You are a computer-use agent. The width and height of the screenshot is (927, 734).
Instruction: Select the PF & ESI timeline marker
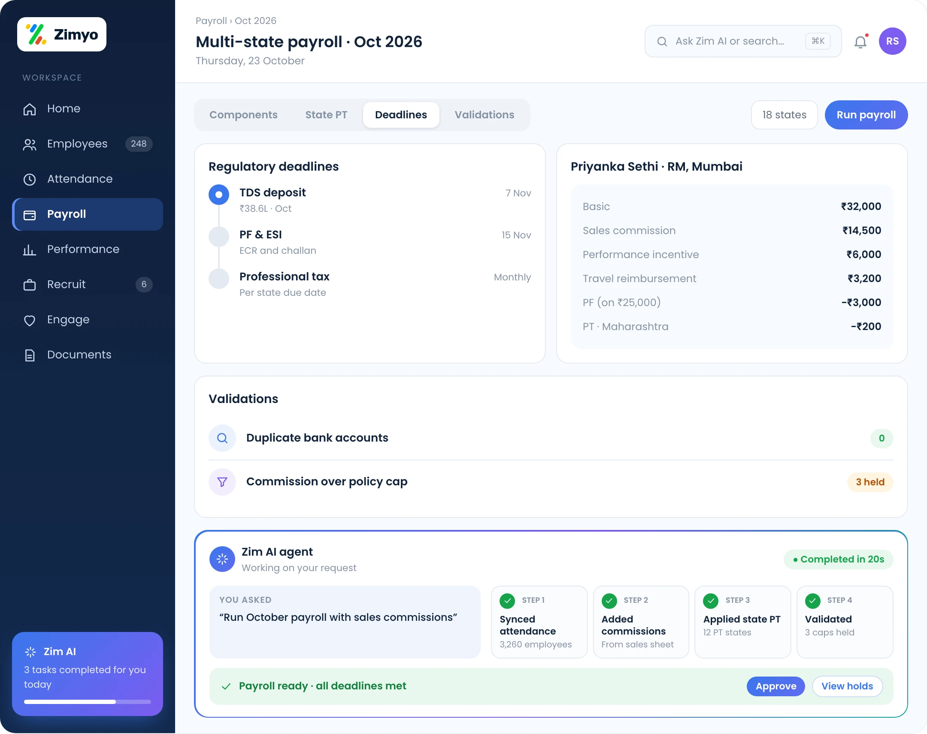219,237
